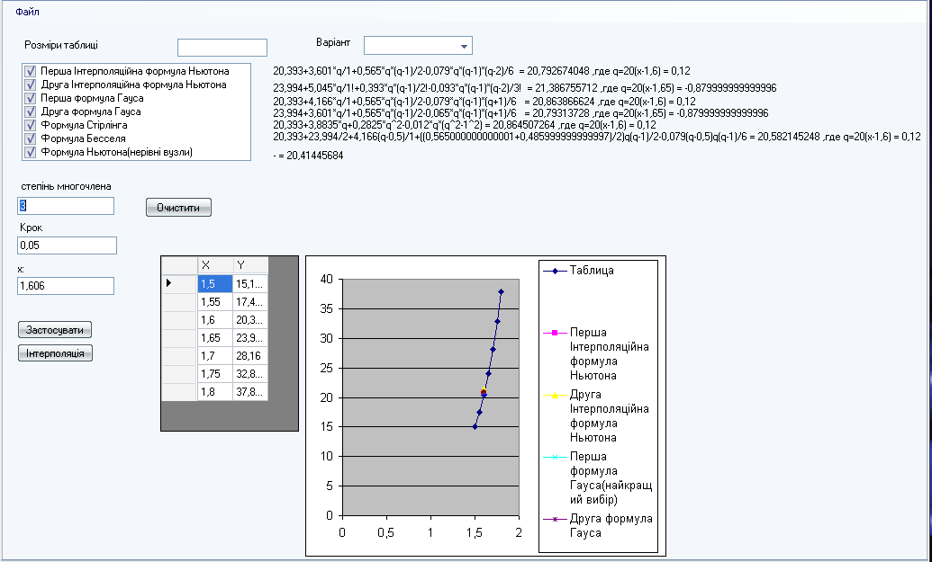Click the Y column header in the table
This screenshot has height=562, width=932.
click(249, 265)
